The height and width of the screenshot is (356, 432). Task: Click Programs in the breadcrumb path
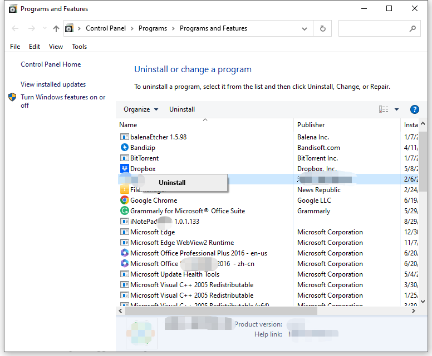click(153, 28)
